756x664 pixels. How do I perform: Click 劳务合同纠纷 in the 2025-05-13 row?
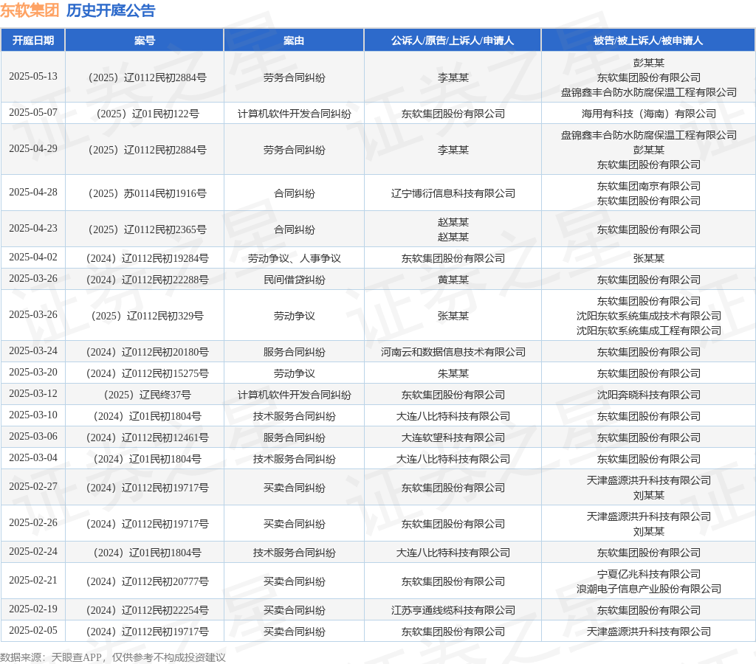pos(294,77)
